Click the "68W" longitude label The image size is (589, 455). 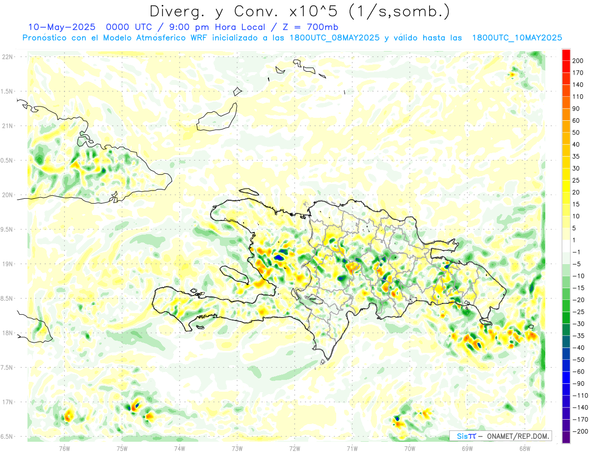(x=525, y=448)
